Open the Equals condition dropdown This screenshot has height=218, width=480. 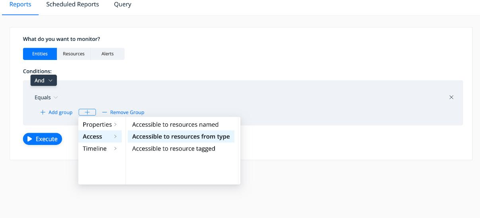click(46, 97)
